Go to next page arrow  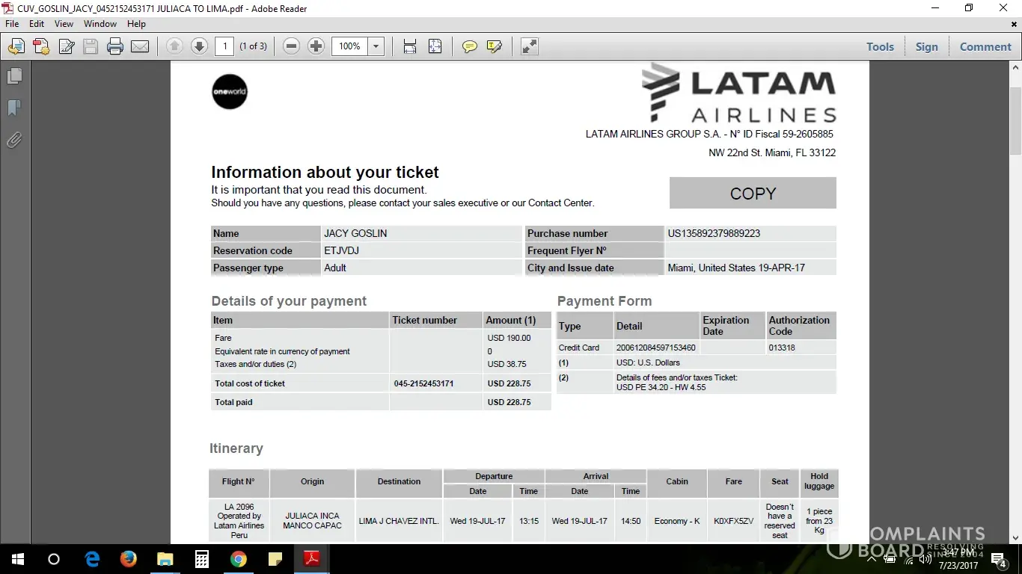pos(199,46)
